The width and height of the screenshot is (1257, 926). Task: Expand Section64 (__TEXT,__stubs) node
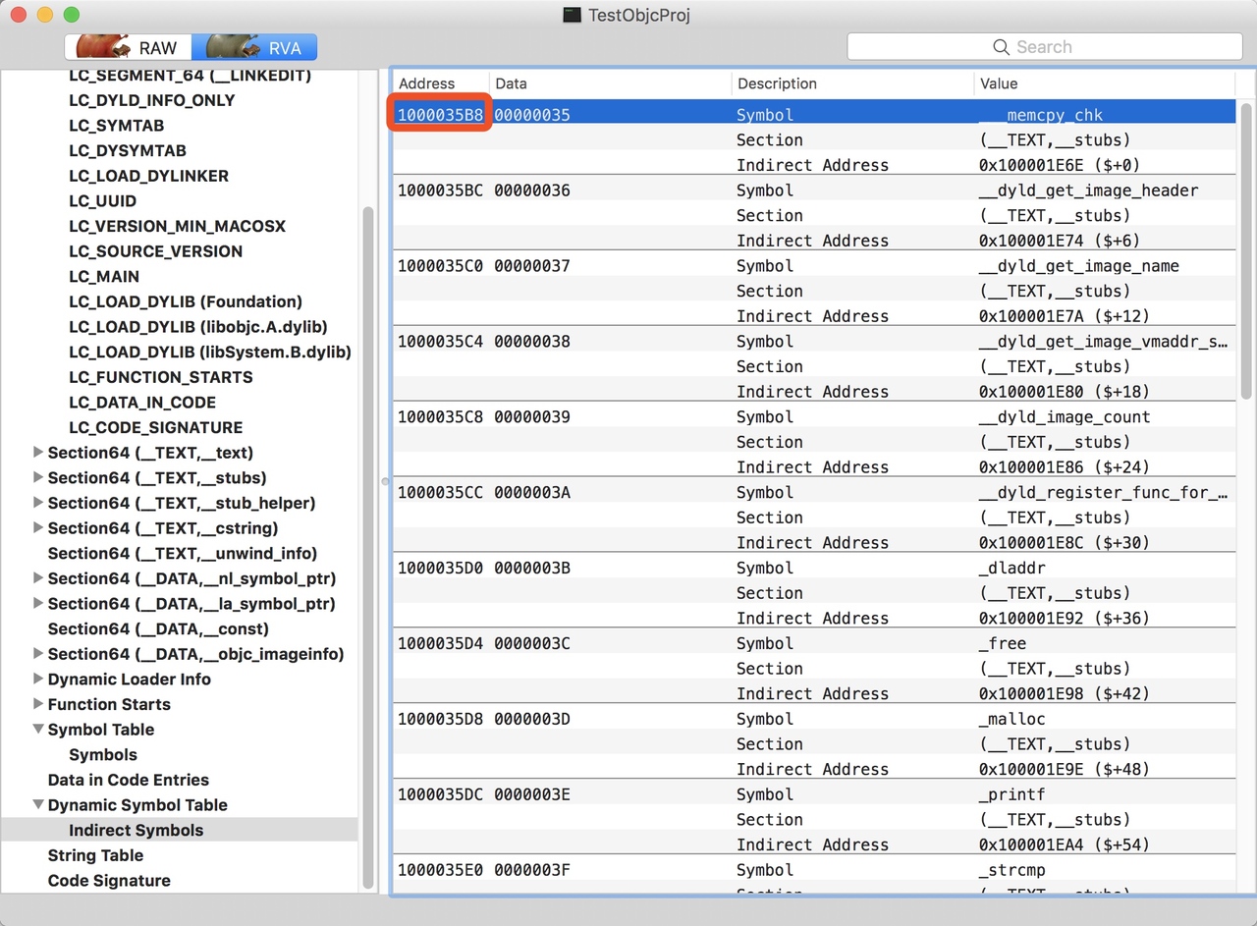[38, 478]
